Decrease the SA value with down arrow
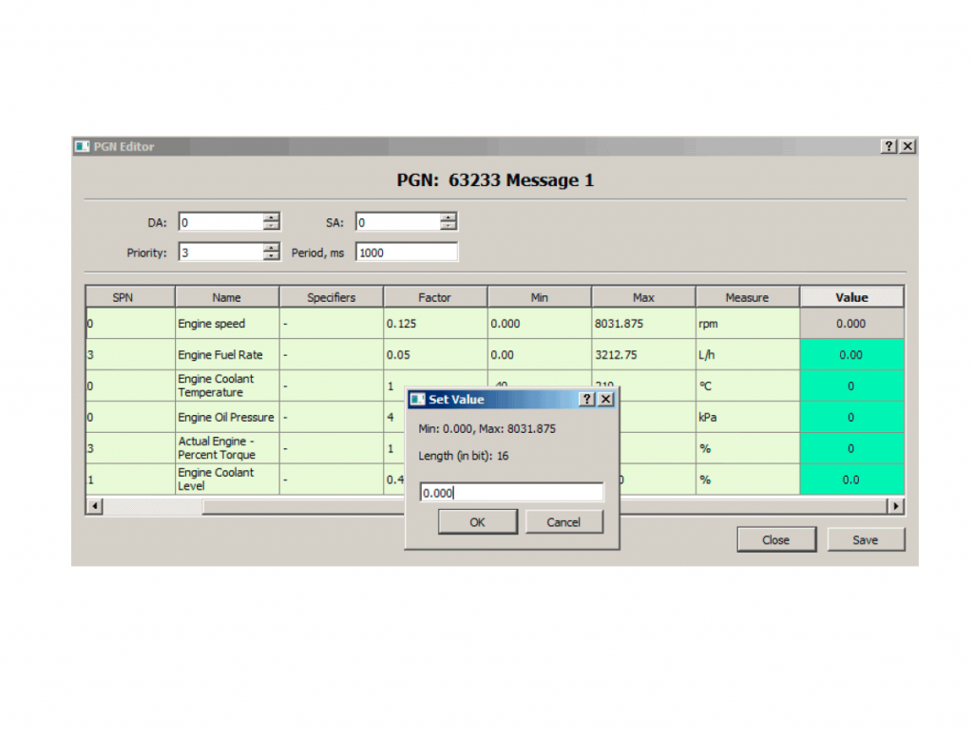This screenshot has width=973, height=733. pyautogui.click(x=448, y=227)
